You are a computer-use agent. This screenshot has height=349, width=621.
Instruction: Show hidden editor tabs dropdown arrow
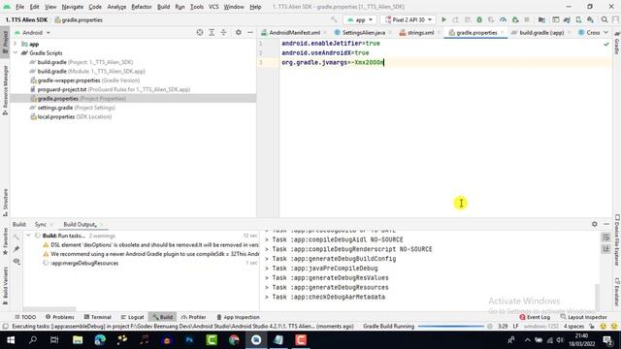coord(605,32)
